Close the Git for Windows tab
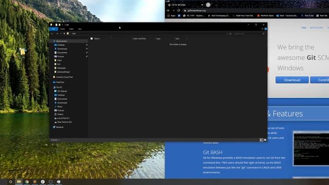Viewport: 329px width, 185px height. coord(202,5)
